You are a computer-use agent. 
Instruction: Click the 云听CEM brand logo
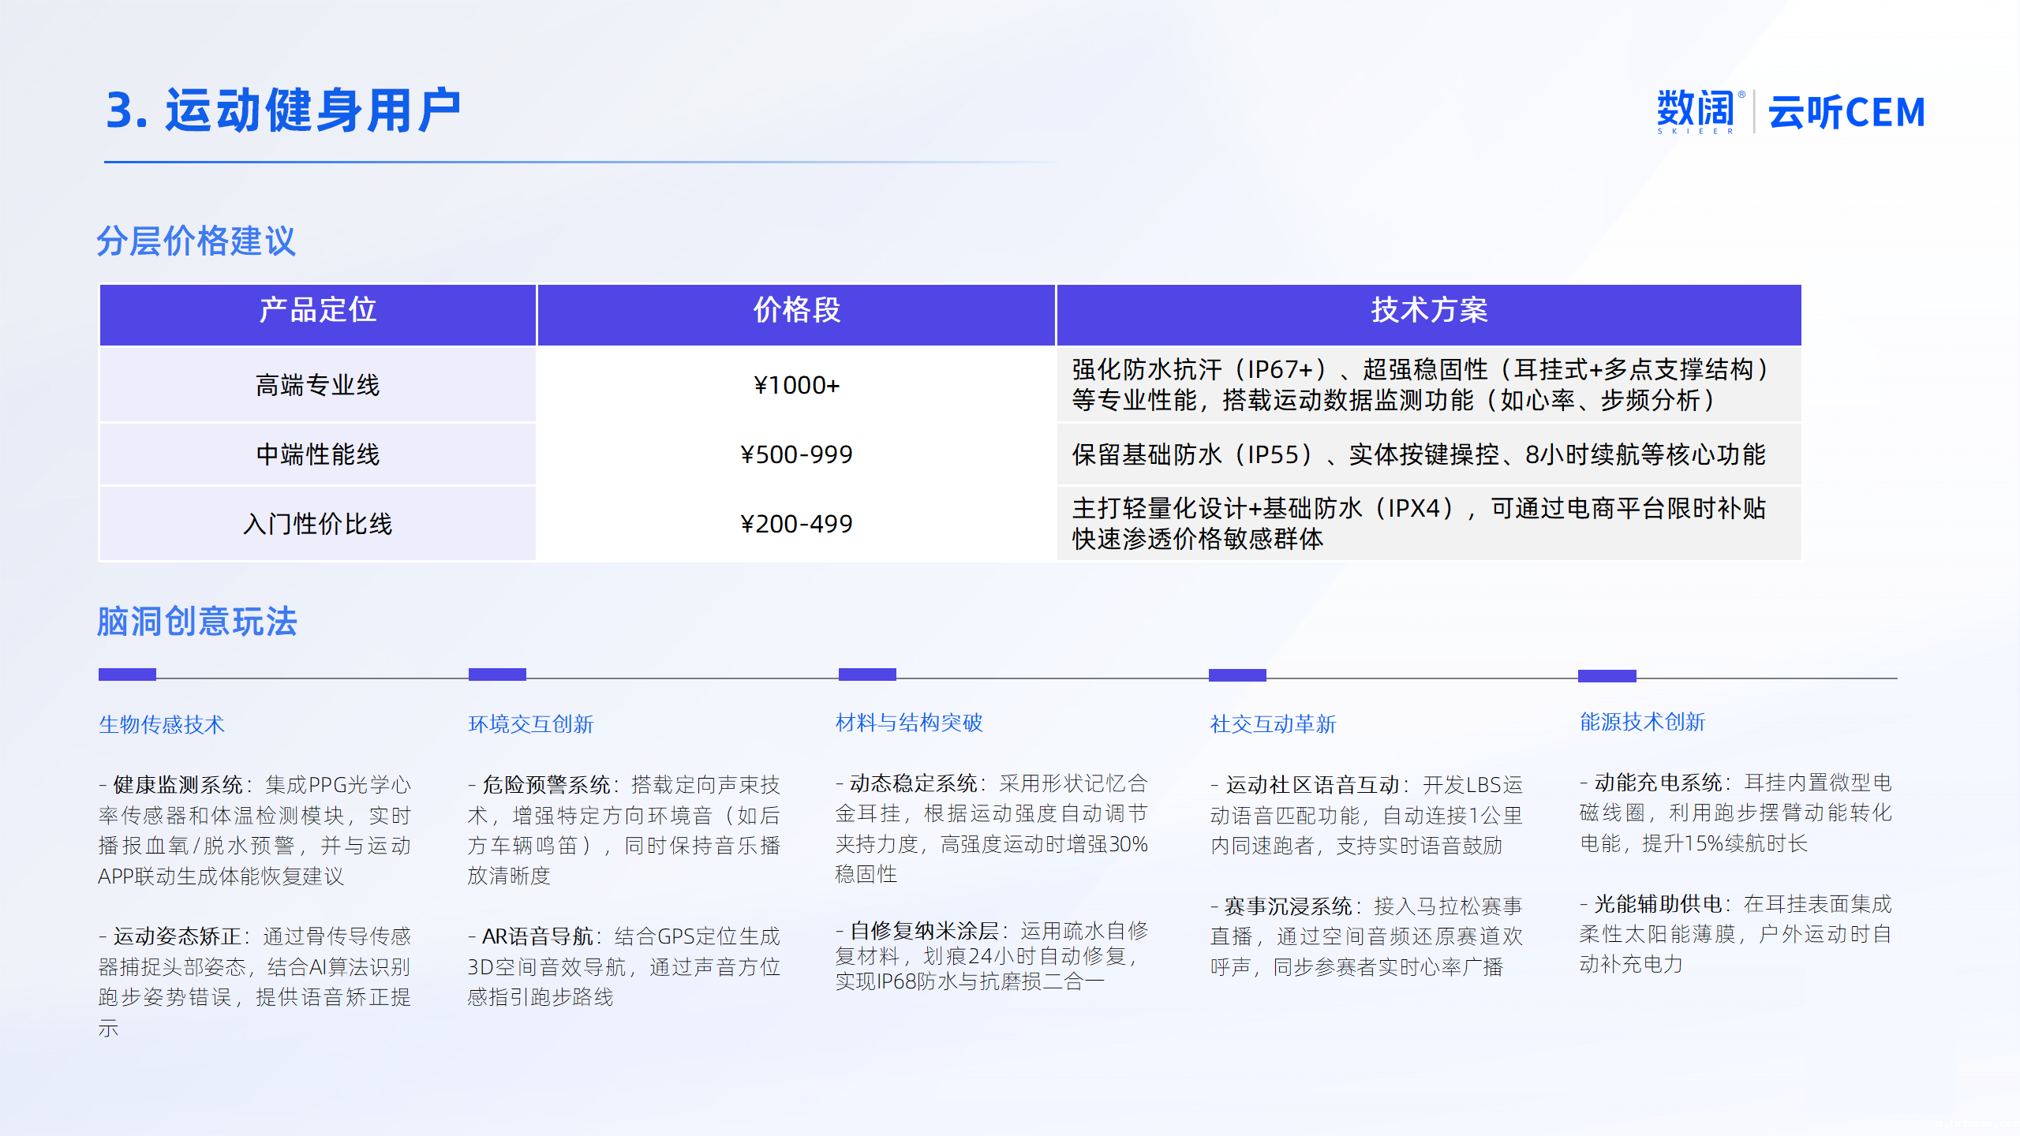pos(1846,113)
